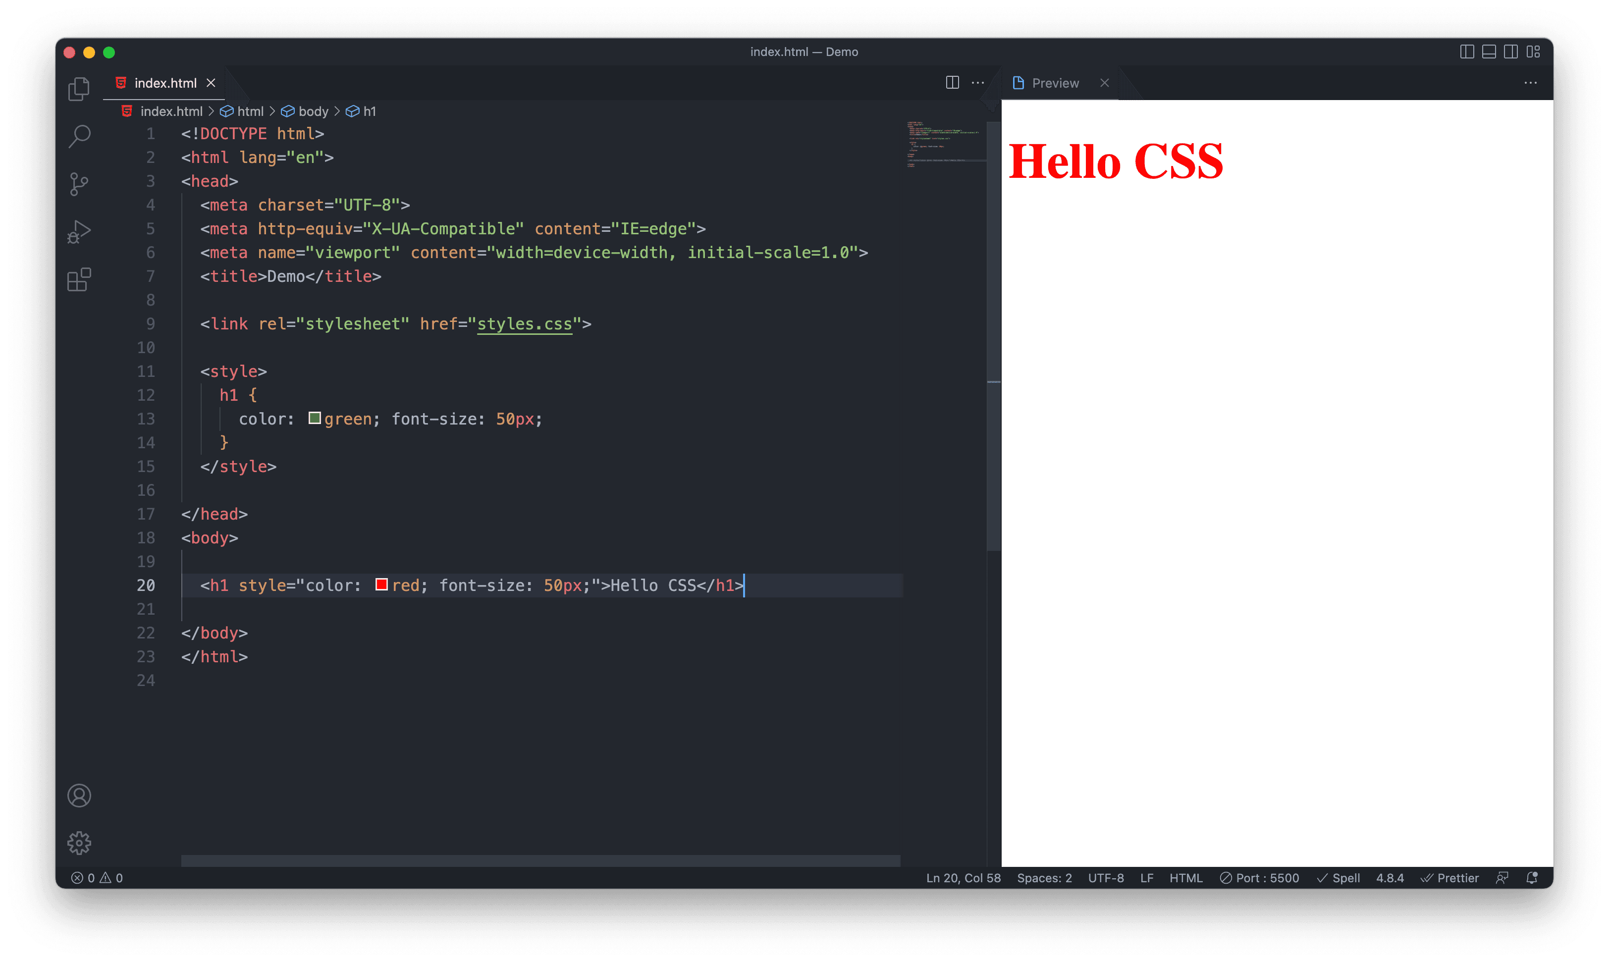Image resolution: width=1609 pixels, height=962 pixels.
Task: Toggle primary side bar layout button
Action: (1466, 52)
